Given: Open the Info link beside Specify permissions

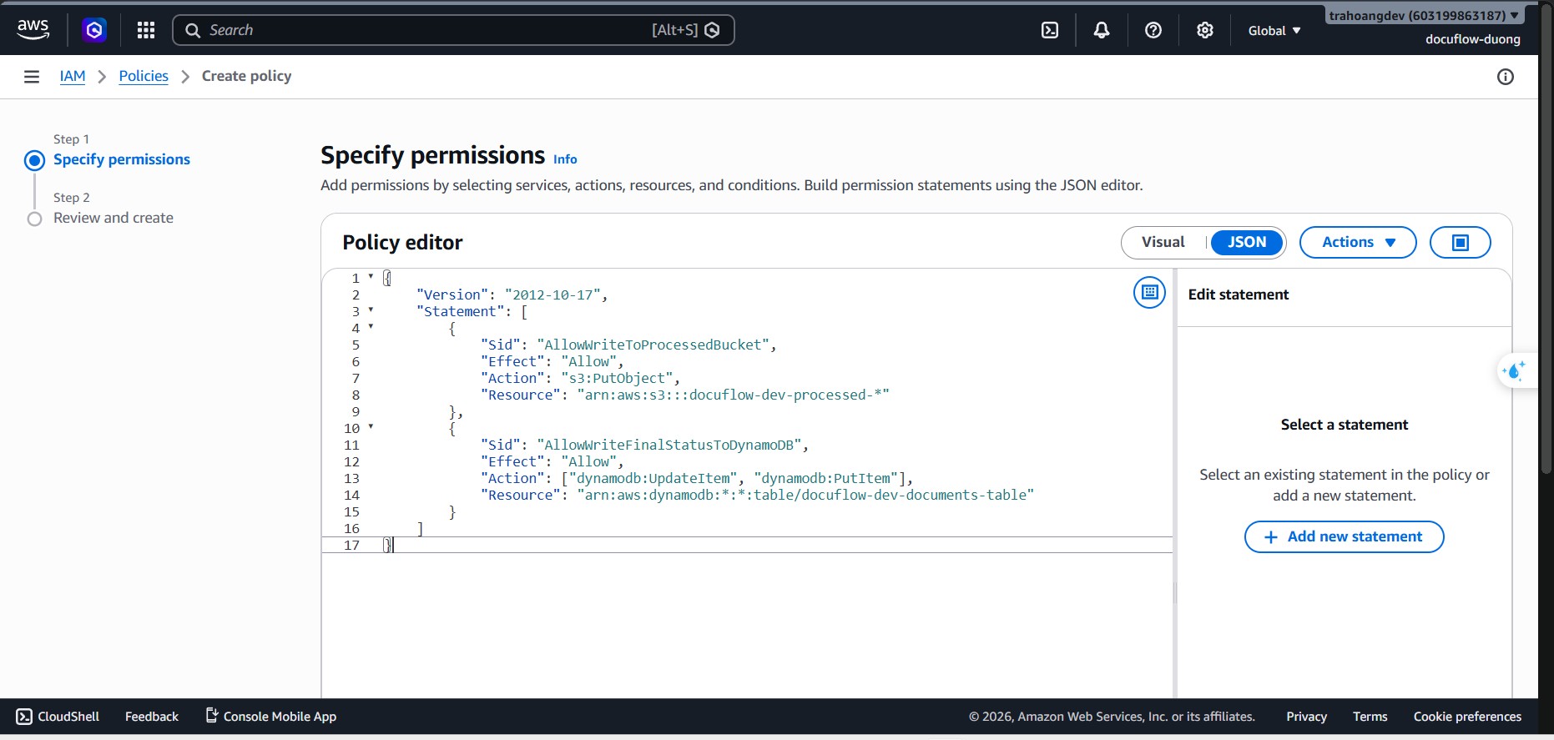Looking at the screenshot, I should (x=565, y=159).
